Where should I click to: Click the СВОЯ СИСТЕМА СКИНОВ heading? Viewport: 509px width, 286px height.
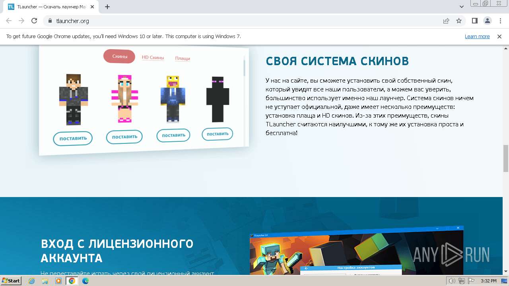337,61
